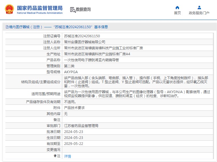Image resolution: width=217 pixels, height=162 pixels.
Task: Click 国家药品监督管理局 site title
Action: coord(40,8)
